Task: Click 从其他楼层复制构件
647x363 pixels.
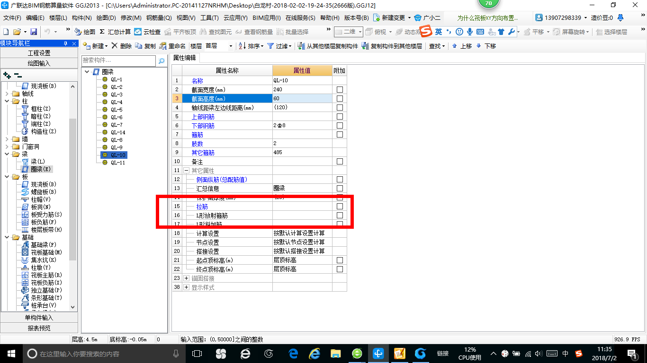Action: (328, 46)
